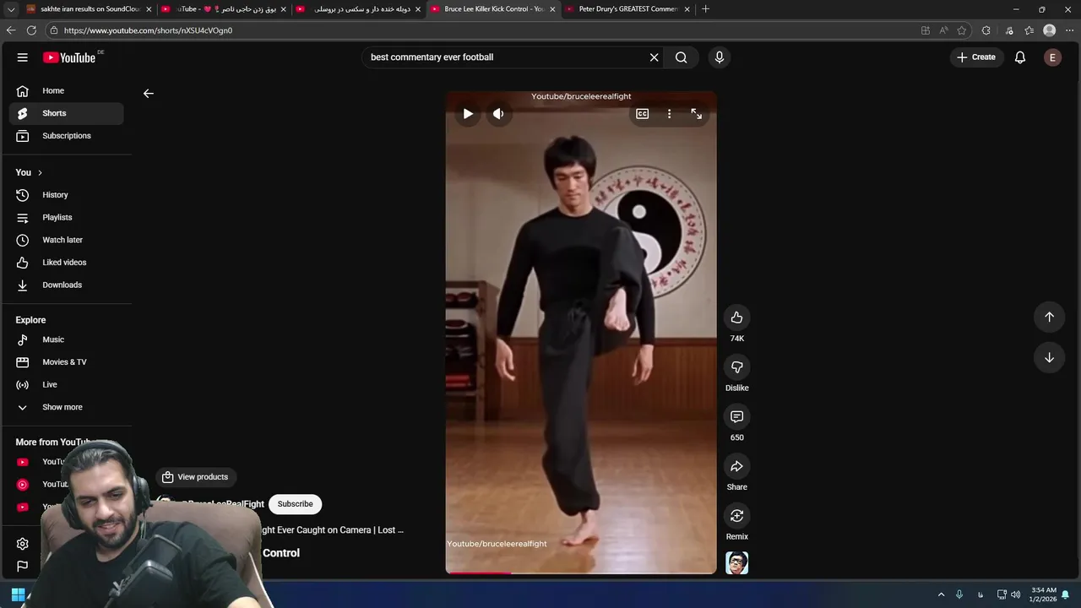Screen dimensions: 1081x608
Task: Go back with the left arrow
Action: tap(149, 94)
